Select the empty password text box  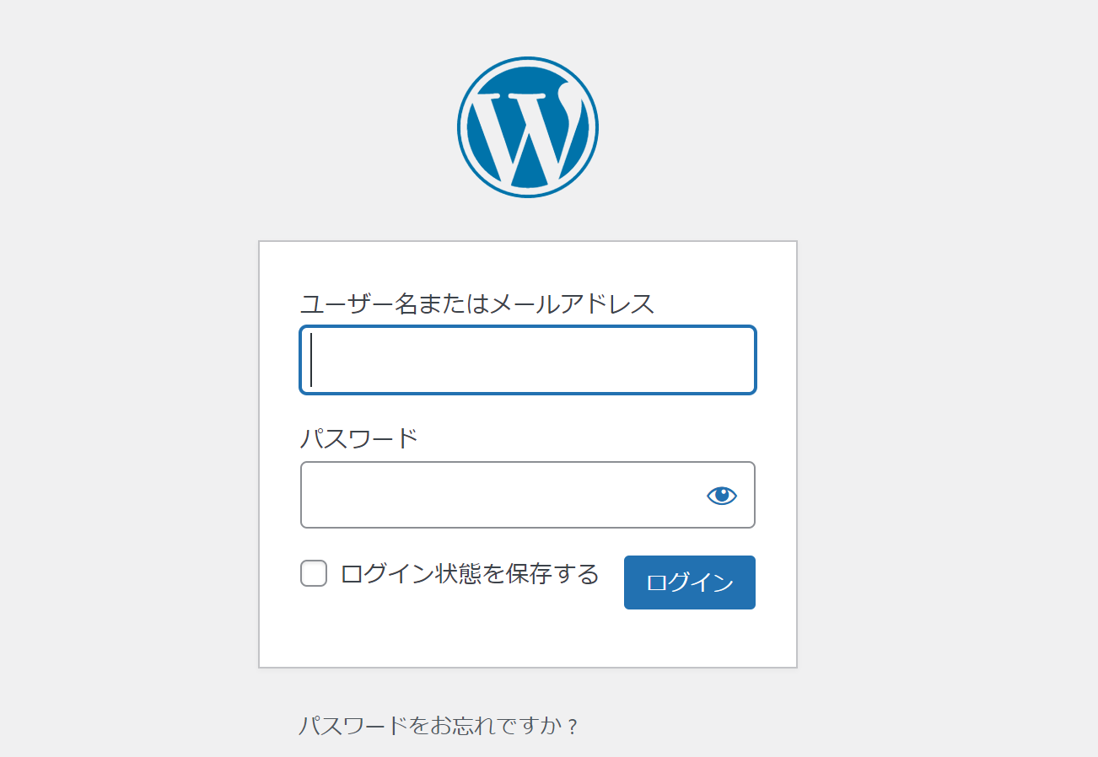(x=498, y=496)
